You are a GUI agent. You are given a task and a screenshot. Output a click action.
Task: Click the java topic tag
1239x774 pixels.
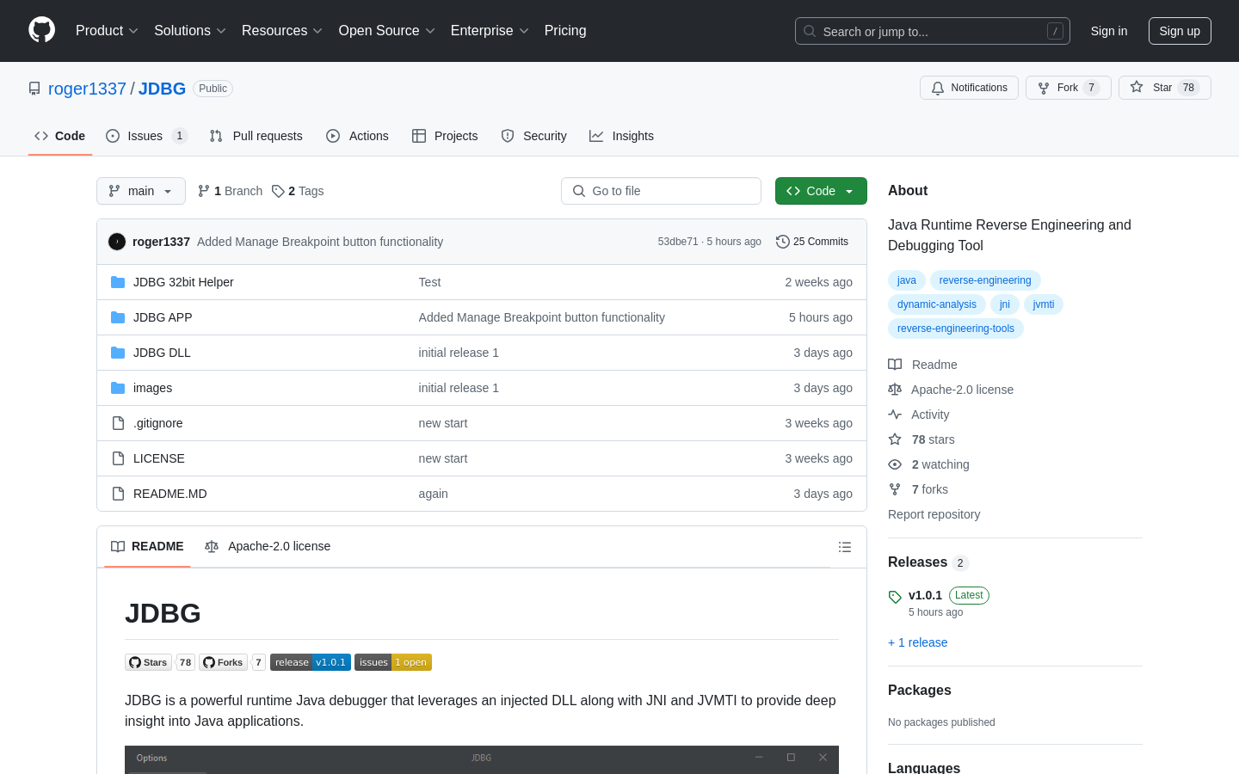907,280
